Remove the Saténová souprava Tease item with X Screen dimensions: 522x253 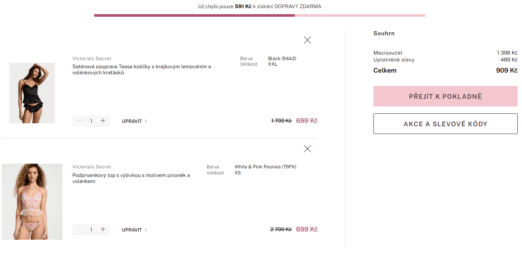(307, 40)
